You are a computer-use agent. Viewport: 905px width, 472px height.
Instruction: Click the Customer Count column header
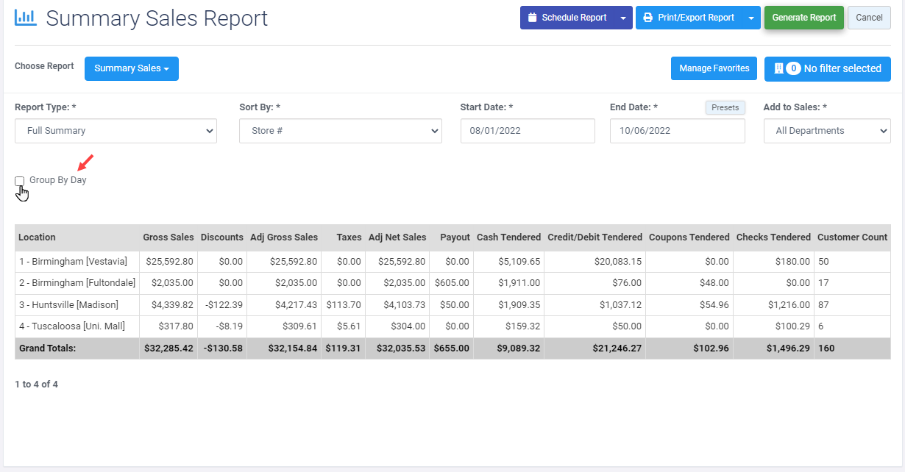click(853, 237)
